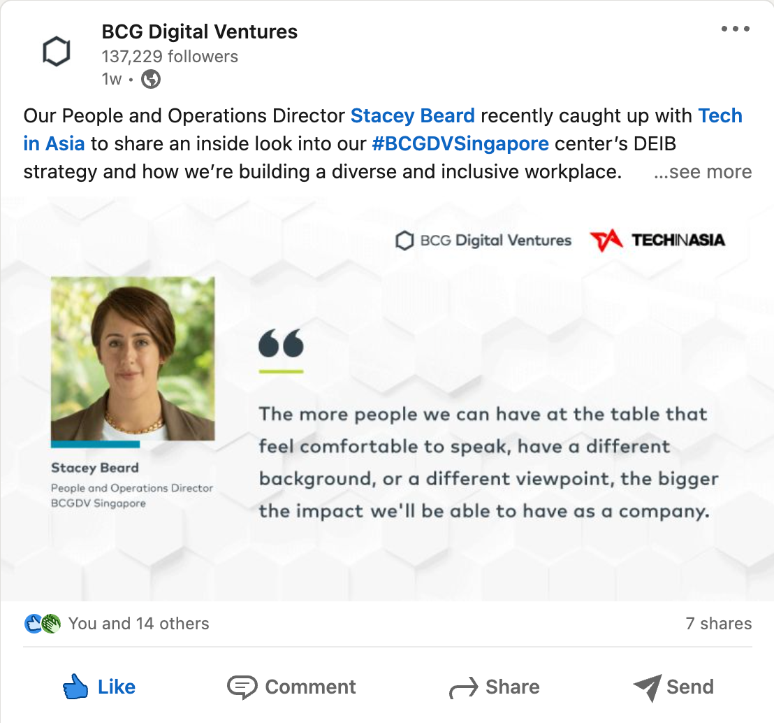Click the Tech in Asia logo in image
This screenshot has width=774, height=723.
click(x=657, y=240)
